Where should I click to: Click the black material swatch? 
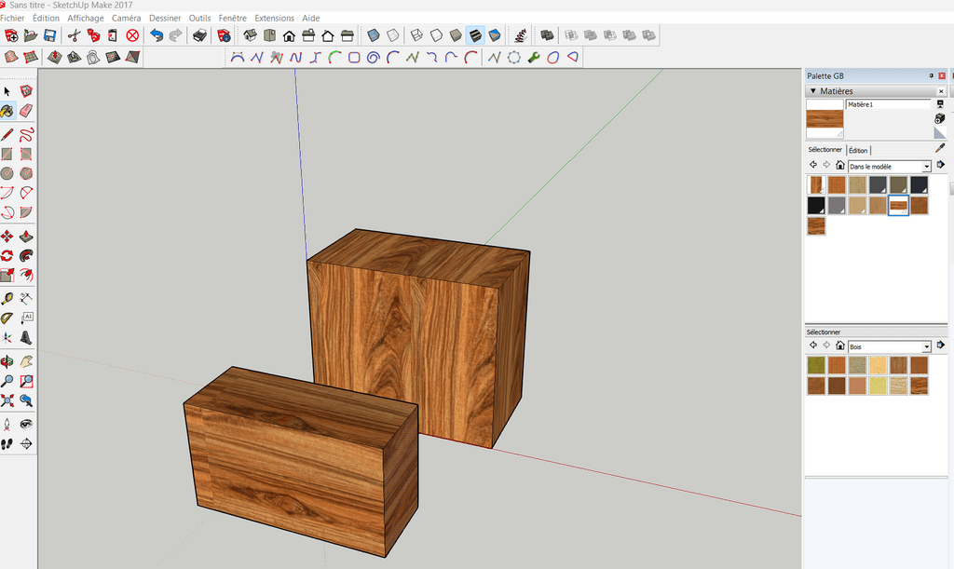(x=816, y=205)
